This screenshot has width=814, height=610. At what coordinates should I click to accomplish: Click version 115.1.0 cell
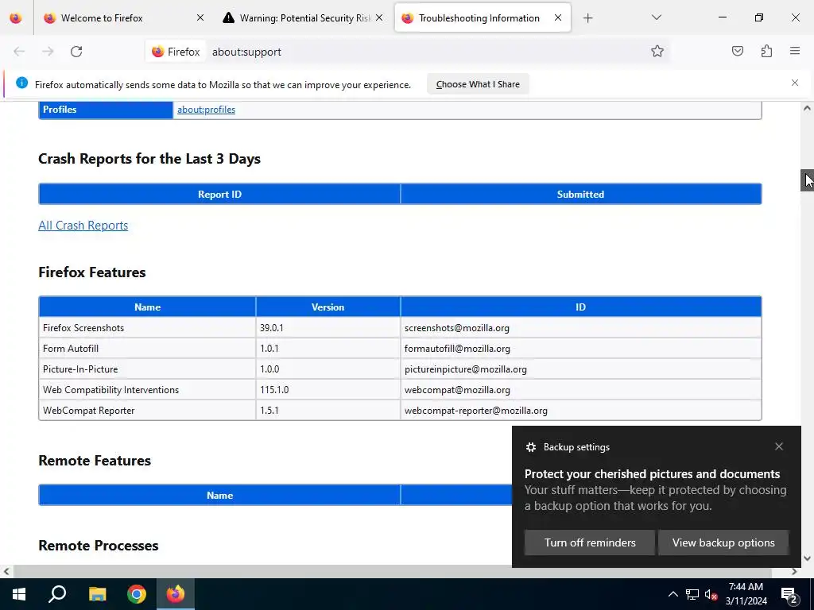(x=328, y=390)
